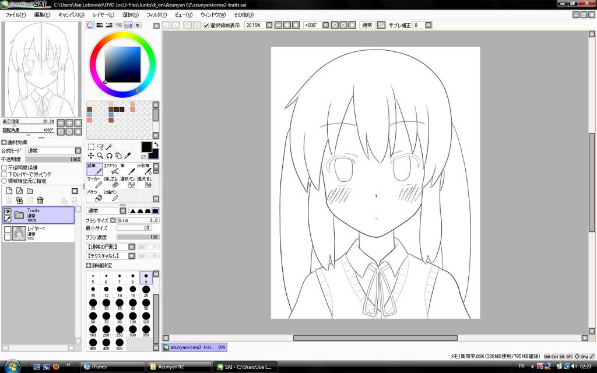
Task: Open the 編集(E) menu
Action: click(x=42, y=15)
